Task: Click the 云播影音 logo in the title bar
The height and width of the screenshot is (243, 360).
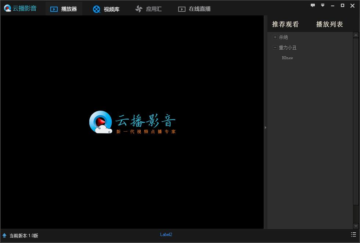Action: pyautogui.click(x=20, y=8)
